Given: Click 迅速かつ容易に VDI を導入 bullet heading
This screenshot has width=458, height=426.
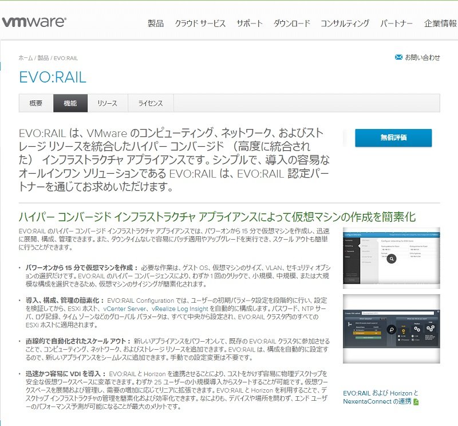Looking at the screenshot, I should (66, 374).
